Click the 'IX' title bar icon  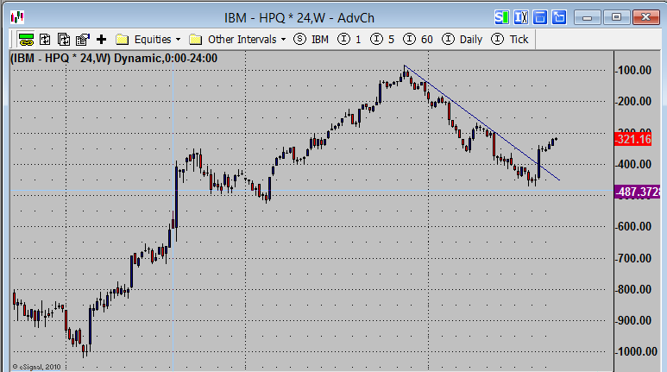tap(521, 17)
